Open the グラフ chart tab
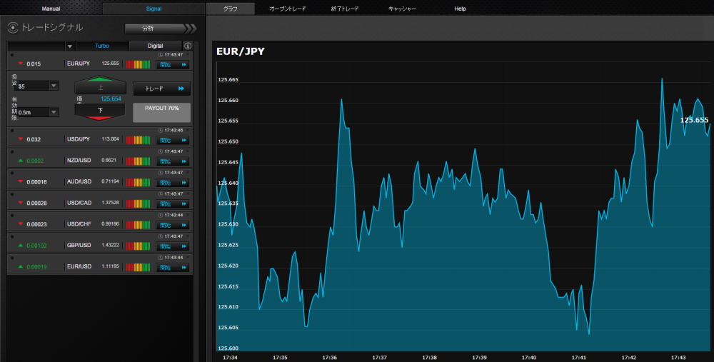This screenshot has width=714, height=362. [231, 9]
